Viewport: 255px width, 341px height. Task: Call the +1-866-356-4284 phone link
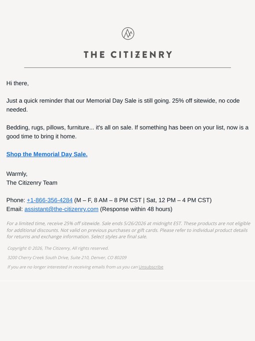(x=50, y=200)
